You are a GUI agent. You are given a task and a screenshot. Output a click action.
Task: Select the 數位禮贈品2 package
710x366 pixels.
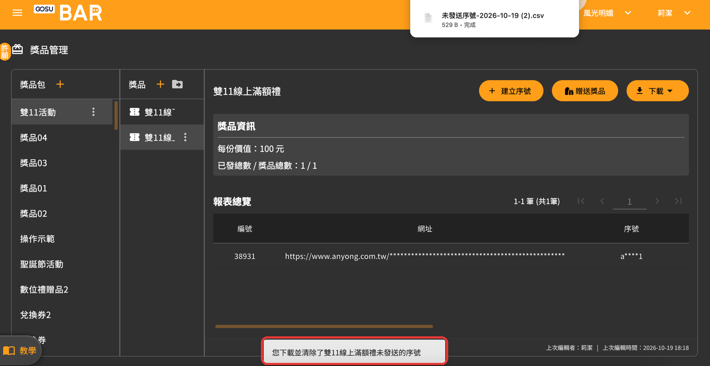click(x=62, y=289)
